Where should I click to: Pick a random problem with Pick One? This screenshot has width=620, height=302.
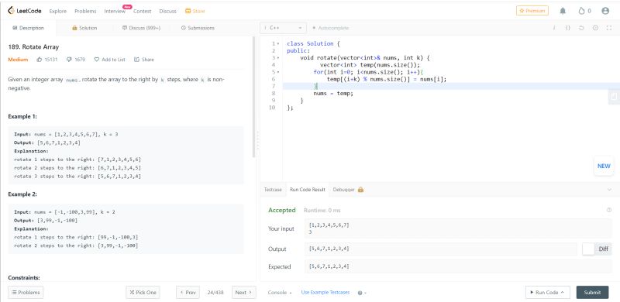143,293
